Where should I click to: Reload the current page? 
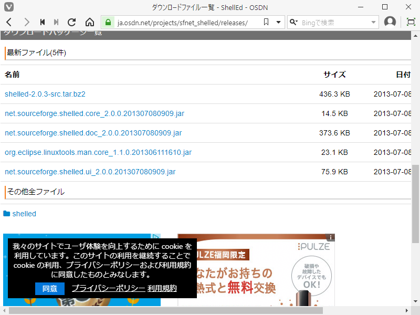click(x=72, y=22)
